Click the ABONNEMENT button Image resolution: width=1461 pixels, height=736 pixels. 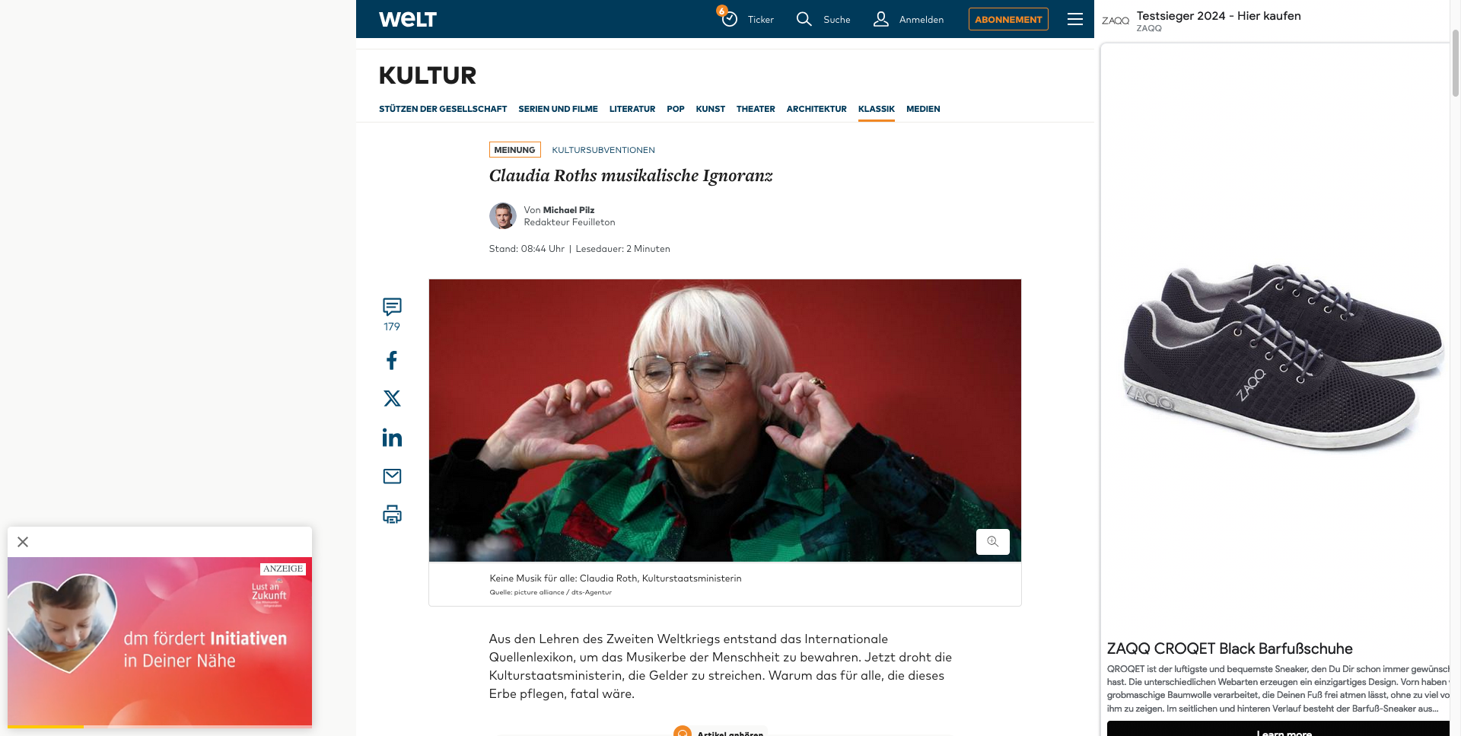coord(1008,19)
